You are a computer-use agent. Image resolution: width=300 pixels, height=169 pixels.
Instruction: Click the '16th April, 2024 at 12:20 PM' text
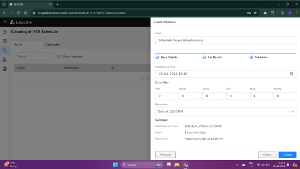(203, 126)
